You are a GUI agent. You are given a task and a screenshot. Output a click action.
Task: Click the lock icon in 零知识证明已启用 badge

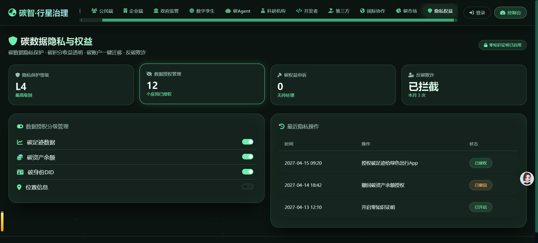486,45
